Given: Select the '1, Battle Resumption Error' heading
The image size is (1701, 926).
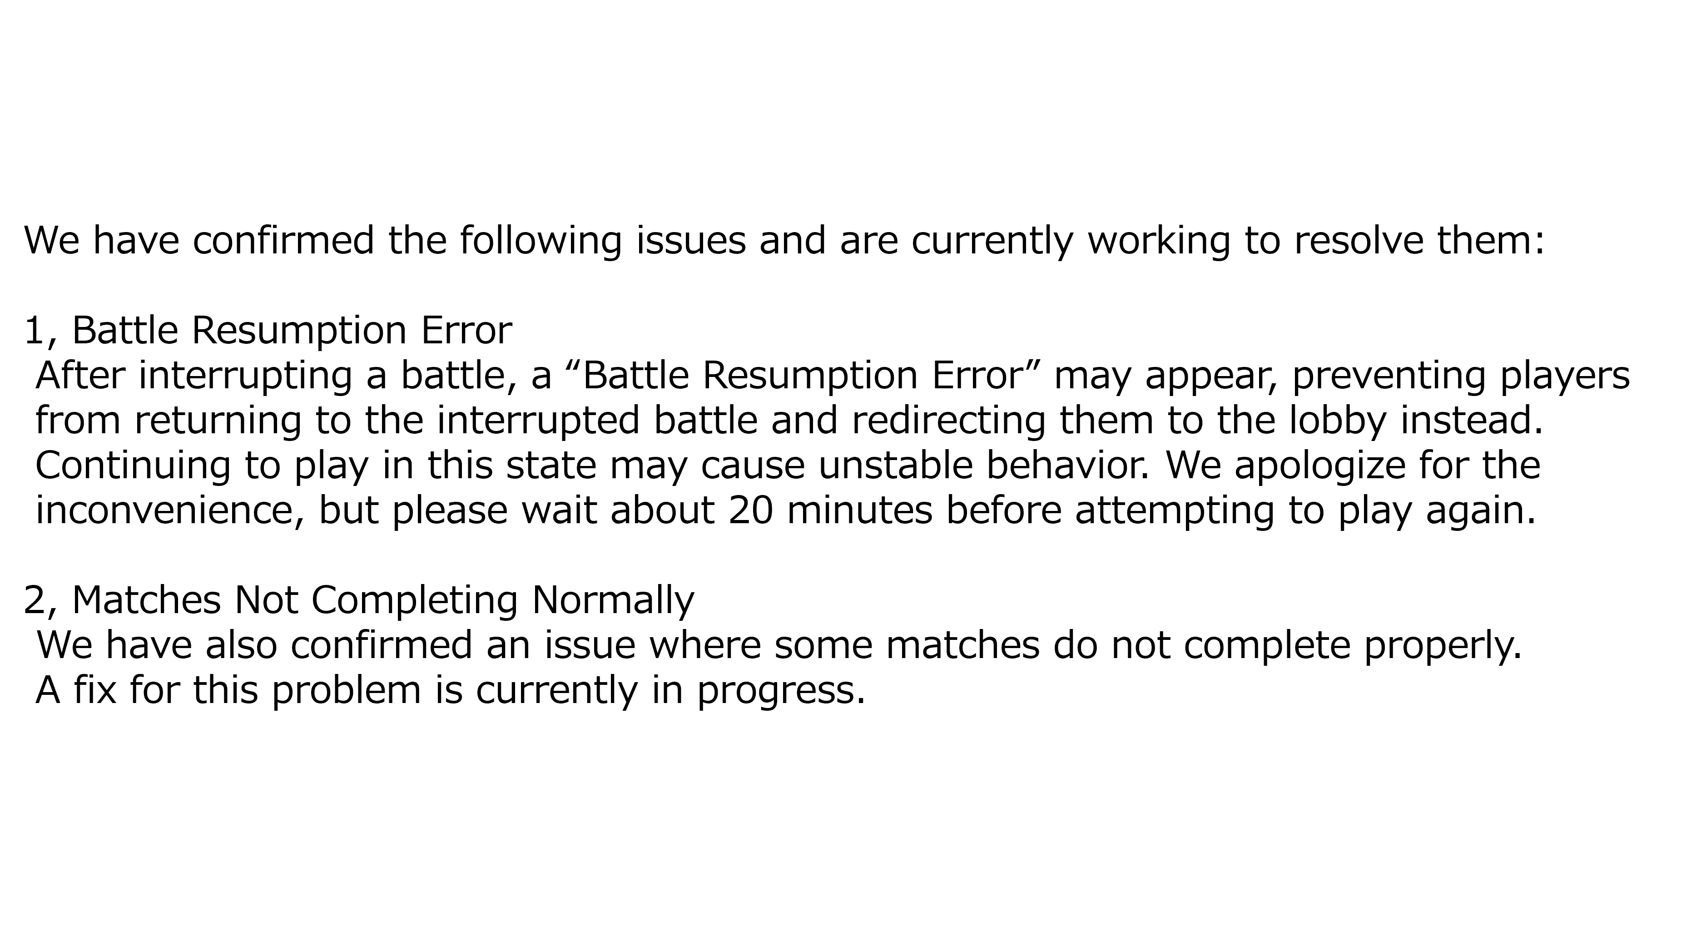Looking at the screenshot, I should [x=268, y=330].
